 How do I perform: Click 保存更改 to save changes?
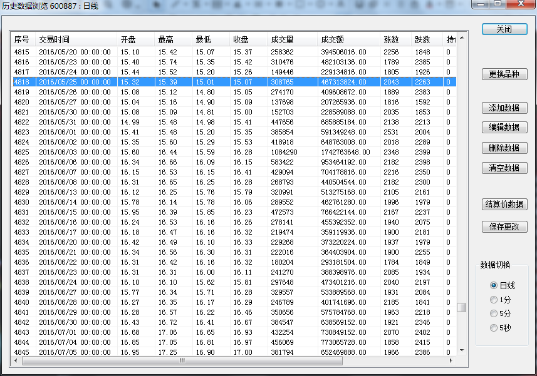(x=504, y=227)
